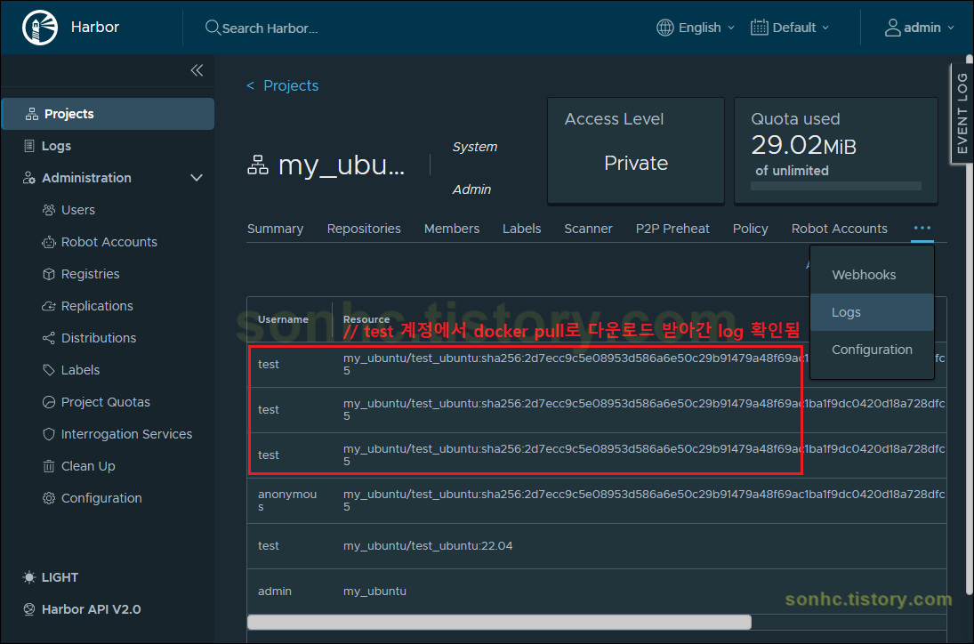Click the calendar Default icon
The height and width of the screenshot is (644, 974).
coord(759,28)
